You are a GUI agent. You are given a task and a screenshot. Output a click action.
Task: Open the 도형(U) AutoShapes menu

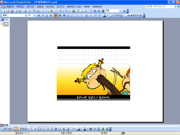(24, 129)
